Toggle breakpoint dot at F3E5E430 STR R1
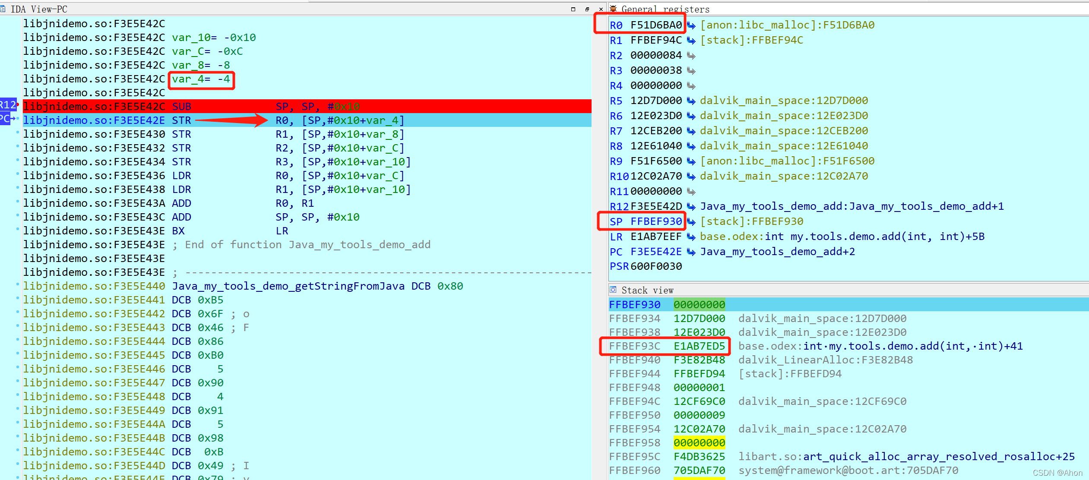This screenshot has height=480, width=1089. tap(18, 133)
